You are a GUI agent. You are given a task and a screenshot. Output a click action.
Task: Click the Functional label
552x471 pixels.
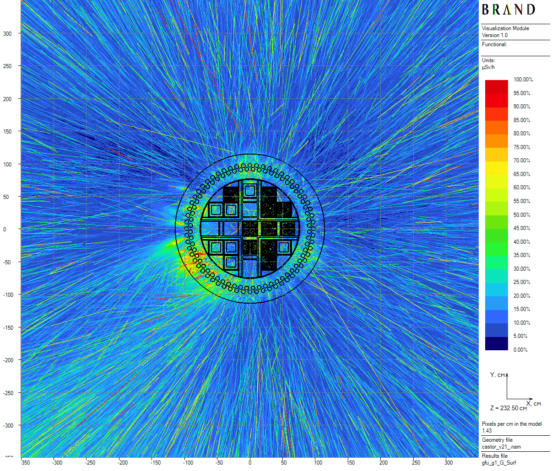[x=494, y=44]
